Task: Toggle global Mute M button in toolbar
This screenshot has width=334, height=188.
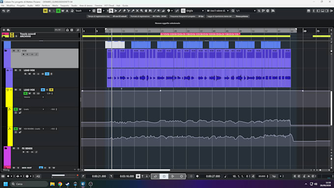Action: (45, 11)
